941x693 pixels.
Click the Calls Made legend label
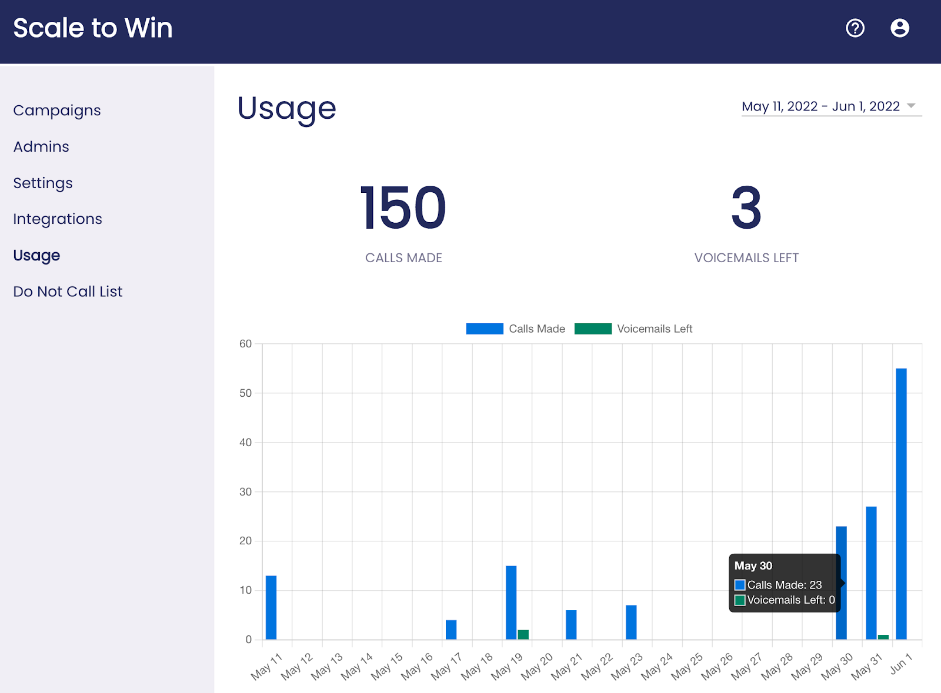coord(537,329)
